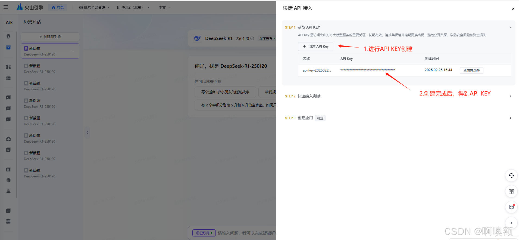
Task: Click the floating right chevron button
Action: pos(511,223)
